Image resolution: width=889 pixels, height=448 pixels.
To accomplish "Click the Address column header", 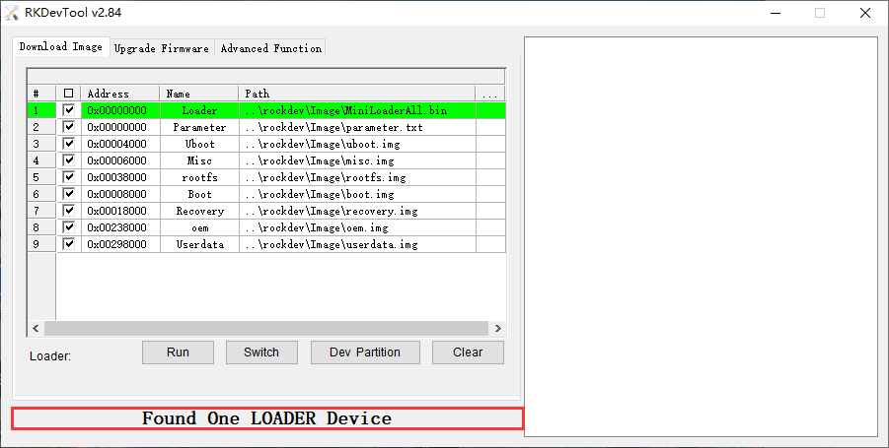I will tap(120, 94).
